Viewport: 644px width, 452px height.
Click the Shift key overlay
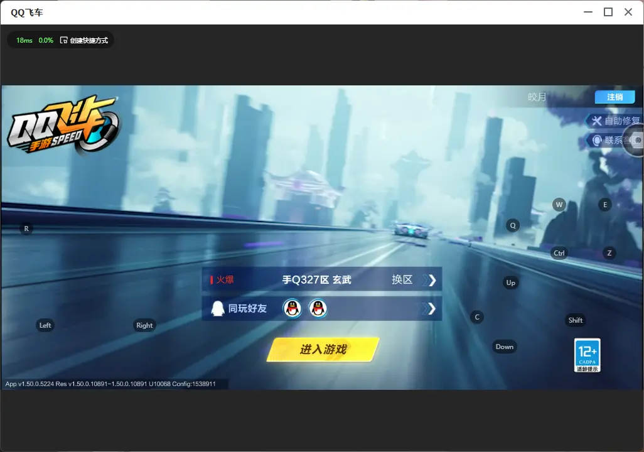point(576,321)
